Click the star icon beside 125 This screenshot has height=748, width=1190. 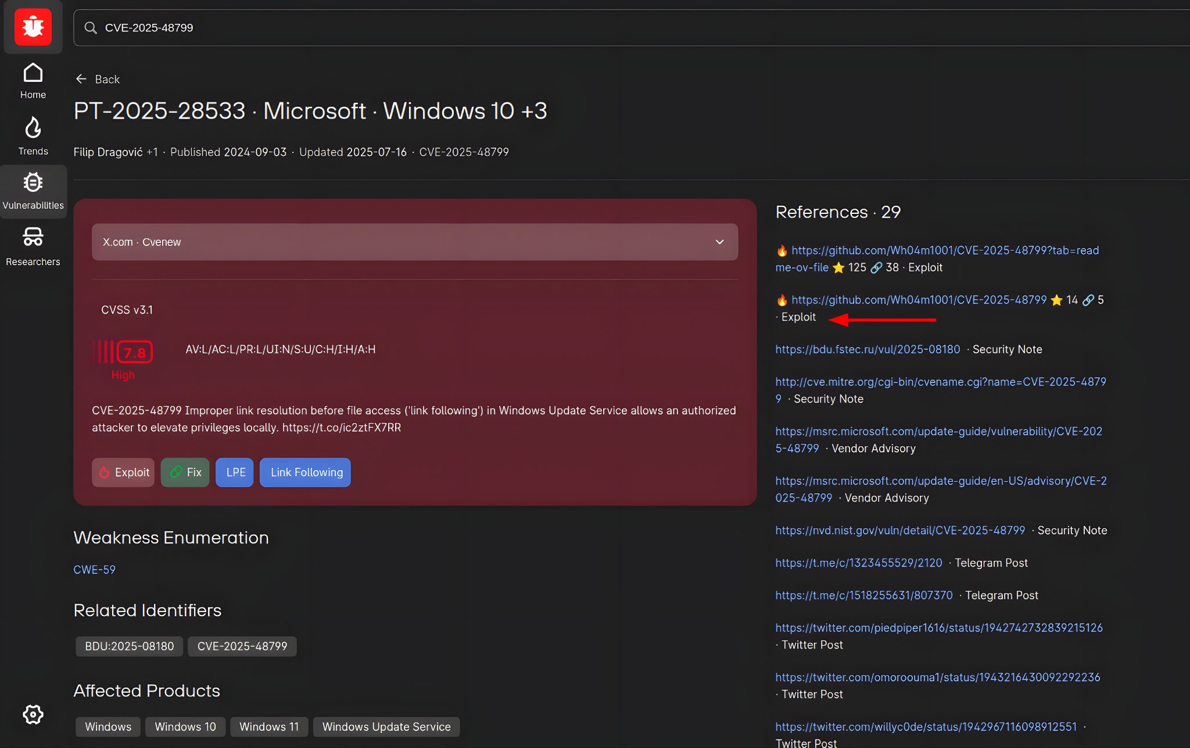[838, 267]
